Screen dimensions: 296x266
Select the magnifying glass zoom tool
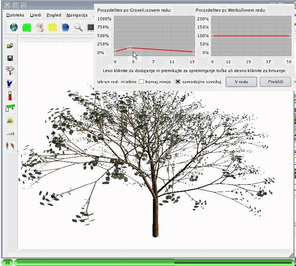click(x=79, y=27)
